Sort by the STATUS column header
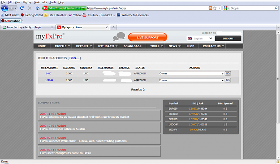The height and width of the screenshot is (164, 280). click(x=140, y=68)
